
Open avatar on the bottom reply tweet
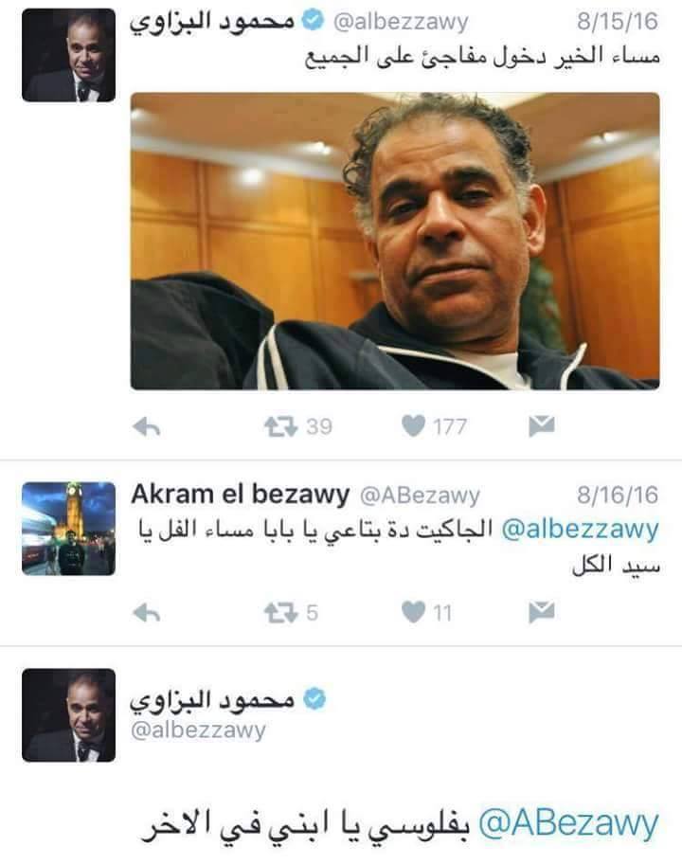click(69, 715)
